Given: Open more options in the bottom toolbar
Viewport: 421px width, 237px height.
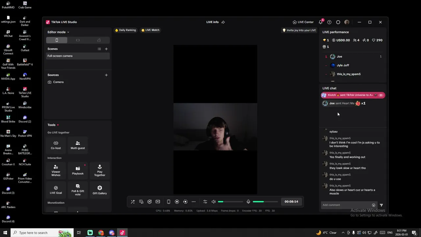Looking at the screenshot, I should coord(194,202).
